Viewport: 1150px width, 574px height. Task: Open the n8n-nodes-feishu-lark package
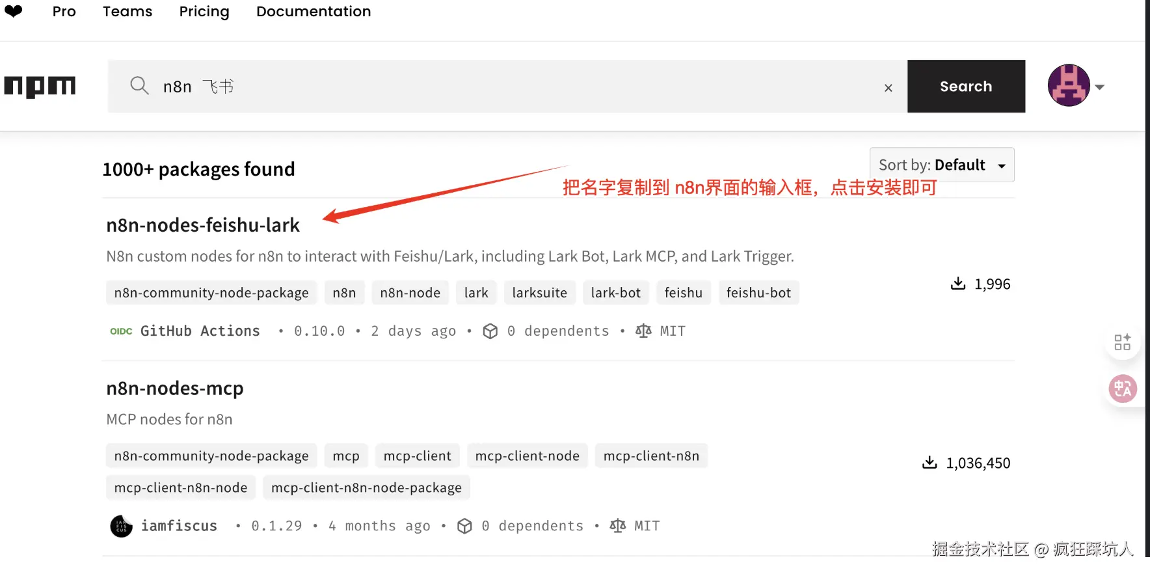coord(203,225)
